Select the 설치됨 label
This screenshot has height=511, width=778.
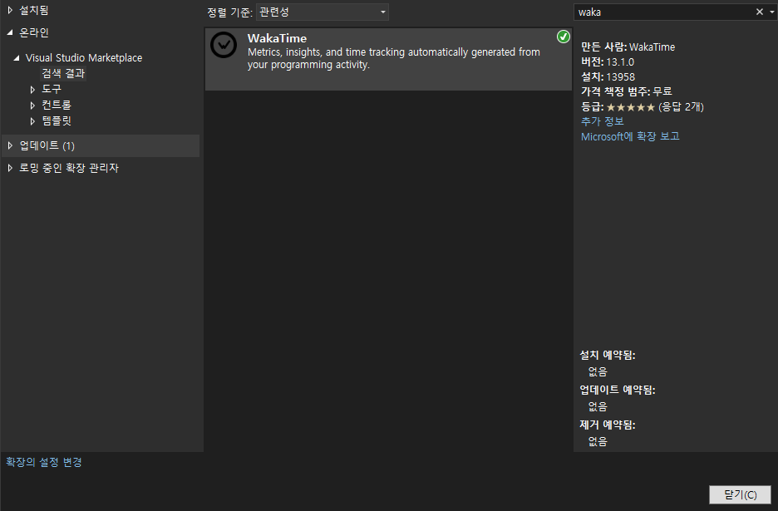[x=34, y=10]
